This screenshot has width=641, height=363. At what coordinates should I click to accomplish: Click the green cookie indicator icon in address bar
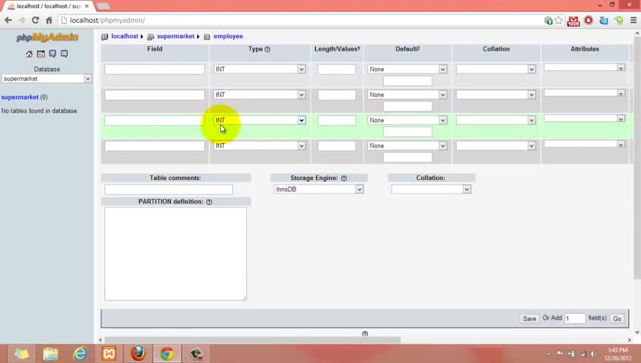pyautogui.click(x=549, y=20)
